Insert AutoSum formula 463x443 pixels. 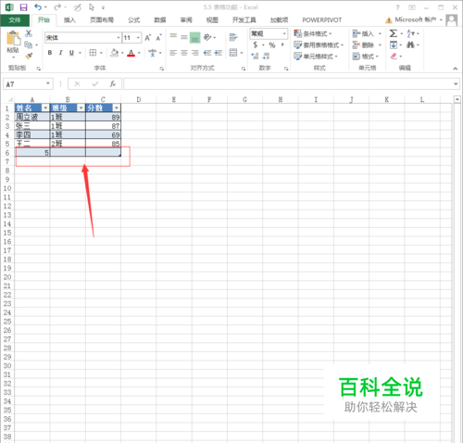(394, 33)
